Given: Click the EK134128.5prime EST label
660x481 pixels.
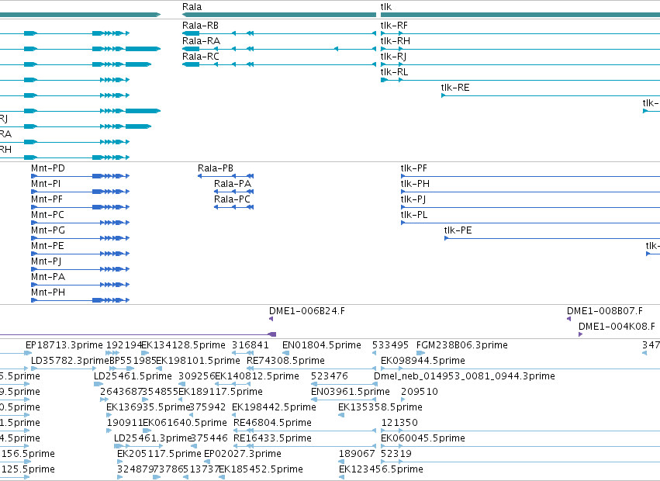Looking at the screenshot, I should [x=184, y=345].
